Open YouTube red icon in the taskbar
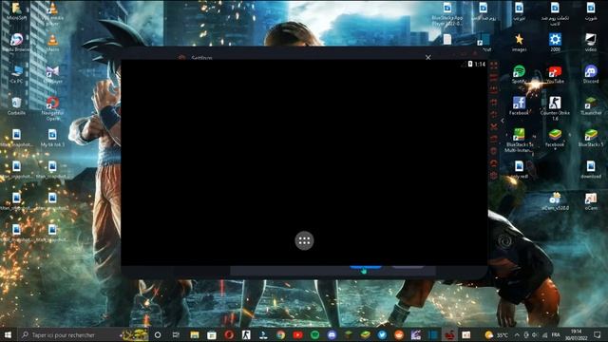The image size is (608, 342). click(x=297, y=334)
